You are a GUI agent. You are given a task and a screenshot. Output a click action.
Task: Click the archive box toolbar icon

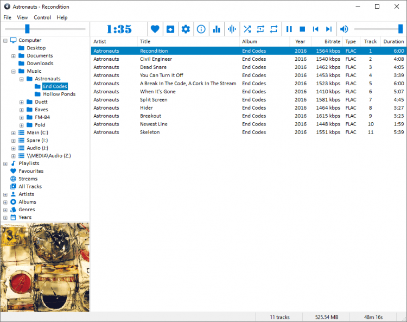170,29
